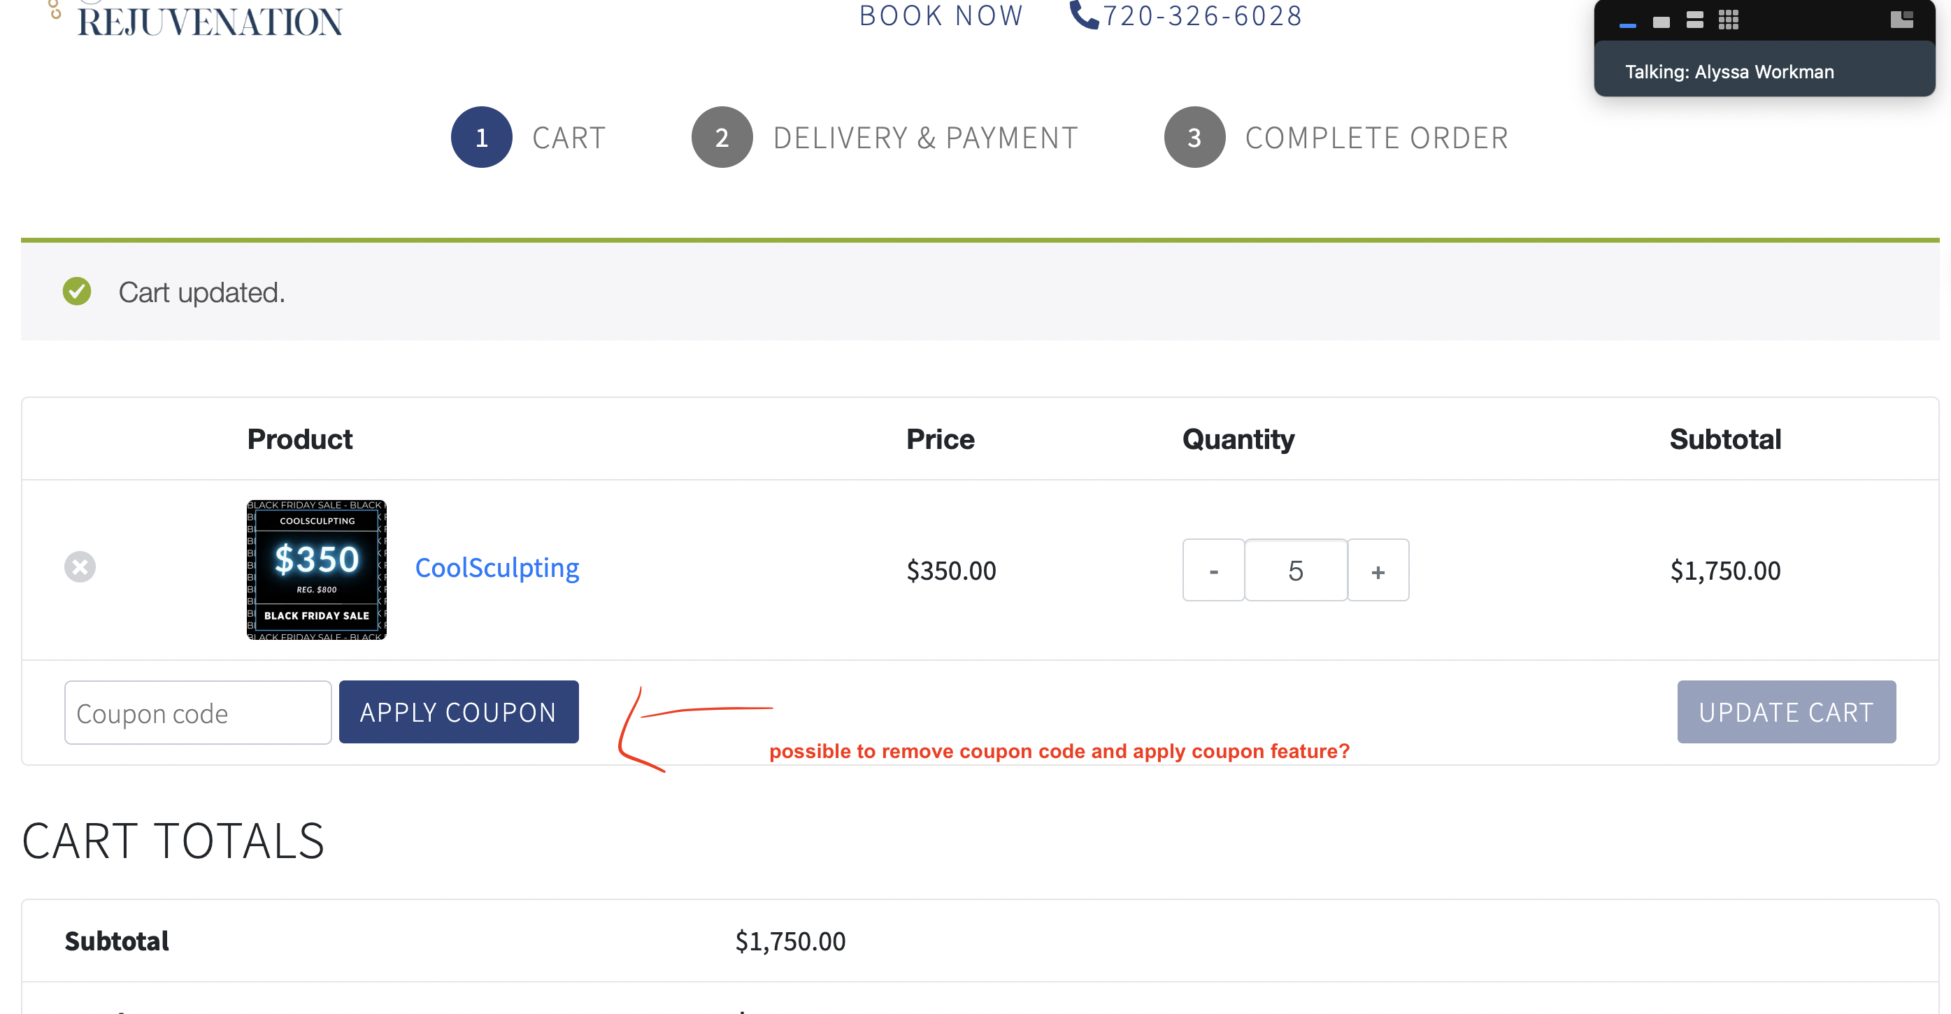Switch Zoom panel to minimized strip view
This screenshot has width=1951, height=1014.
coord(1628,25)
